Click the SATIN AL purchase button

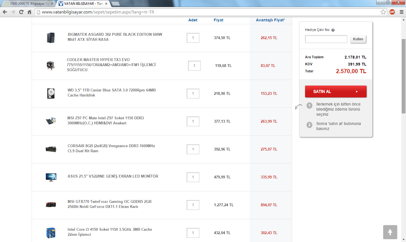pyautogui.click(x=336, y=91)
